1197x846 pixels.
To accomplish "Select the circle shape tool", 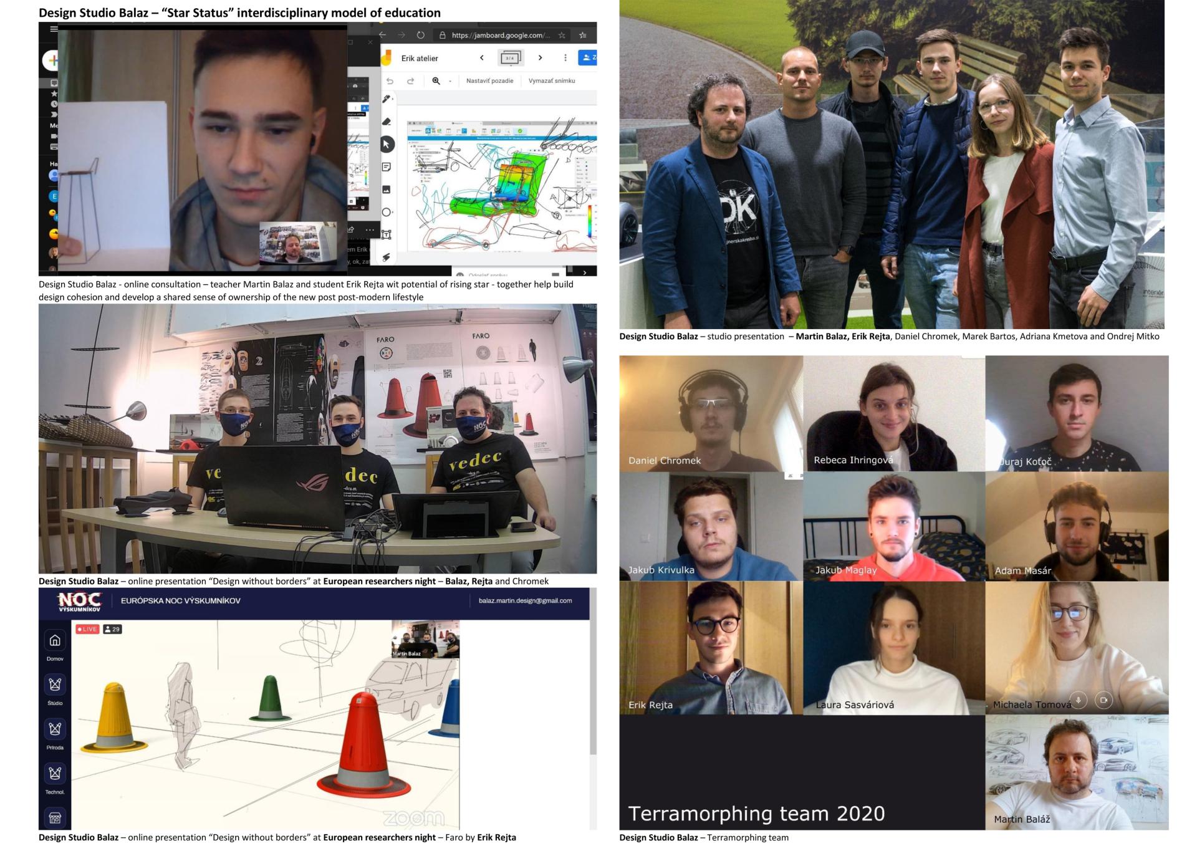I will [387, 212].
